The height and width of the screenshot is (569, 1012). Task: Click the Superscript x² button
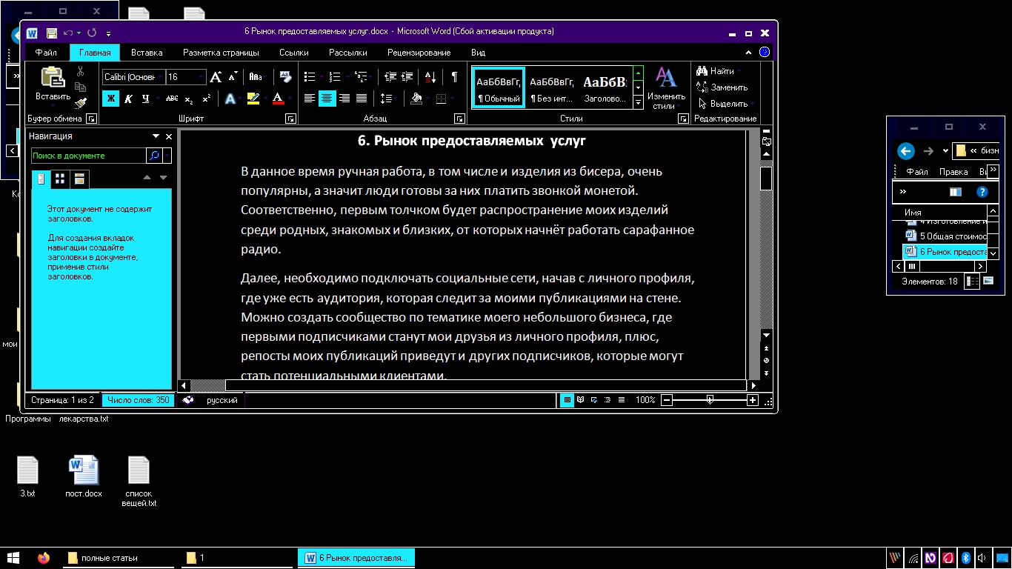[206, 99]
